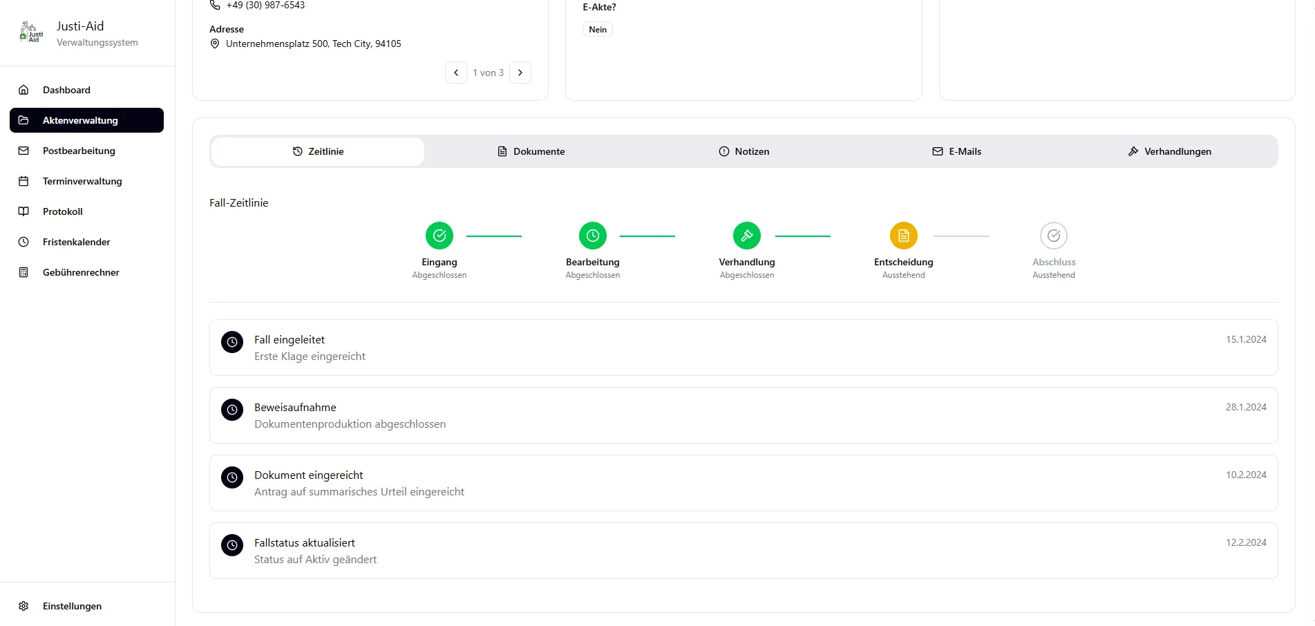Image resolution: width=1315 pixels, height=626 pixels.
Task: Open the Gebührenrechner page
Action: pyautogui.click(x=81, y=272)
